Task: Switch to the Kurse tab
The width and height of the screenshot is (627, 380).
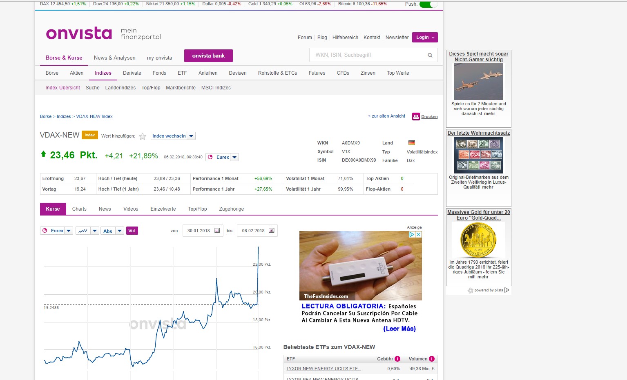Action: point(53,209)
